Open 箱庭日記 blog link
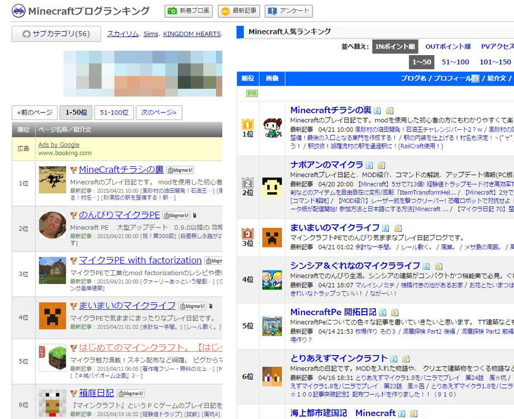 pyautogui.click(x=96, y=393)
